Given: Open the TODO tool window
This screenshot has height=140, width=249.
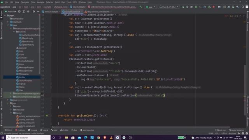Looking at the screenshot, I should [x=8, y=130].
